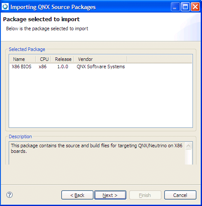This screenshot has width=202, height=206.
Task: Minimize the import wizard window
Action: [x=175, y=7]
